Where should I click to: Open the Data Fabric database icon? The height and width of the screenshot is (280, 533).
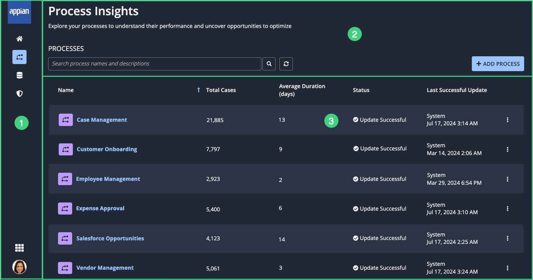[x=19, y=75]
